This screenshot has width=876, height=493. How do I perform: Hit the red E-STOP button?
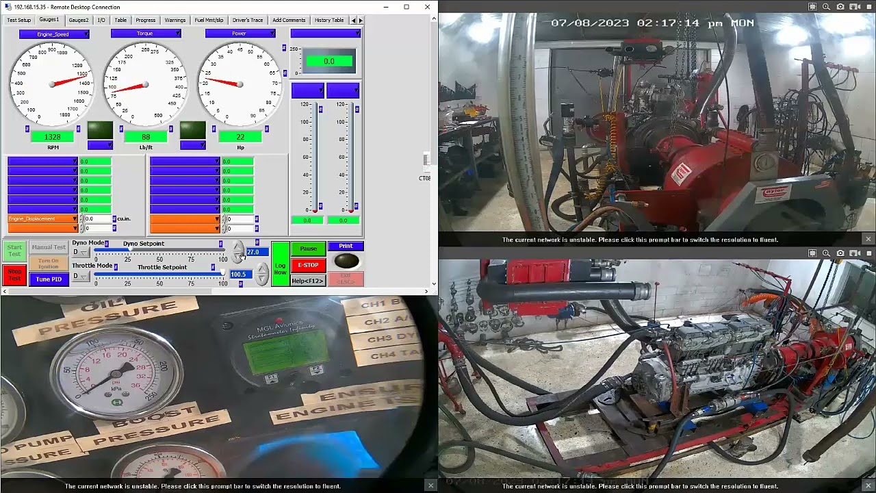click(308, 265)
